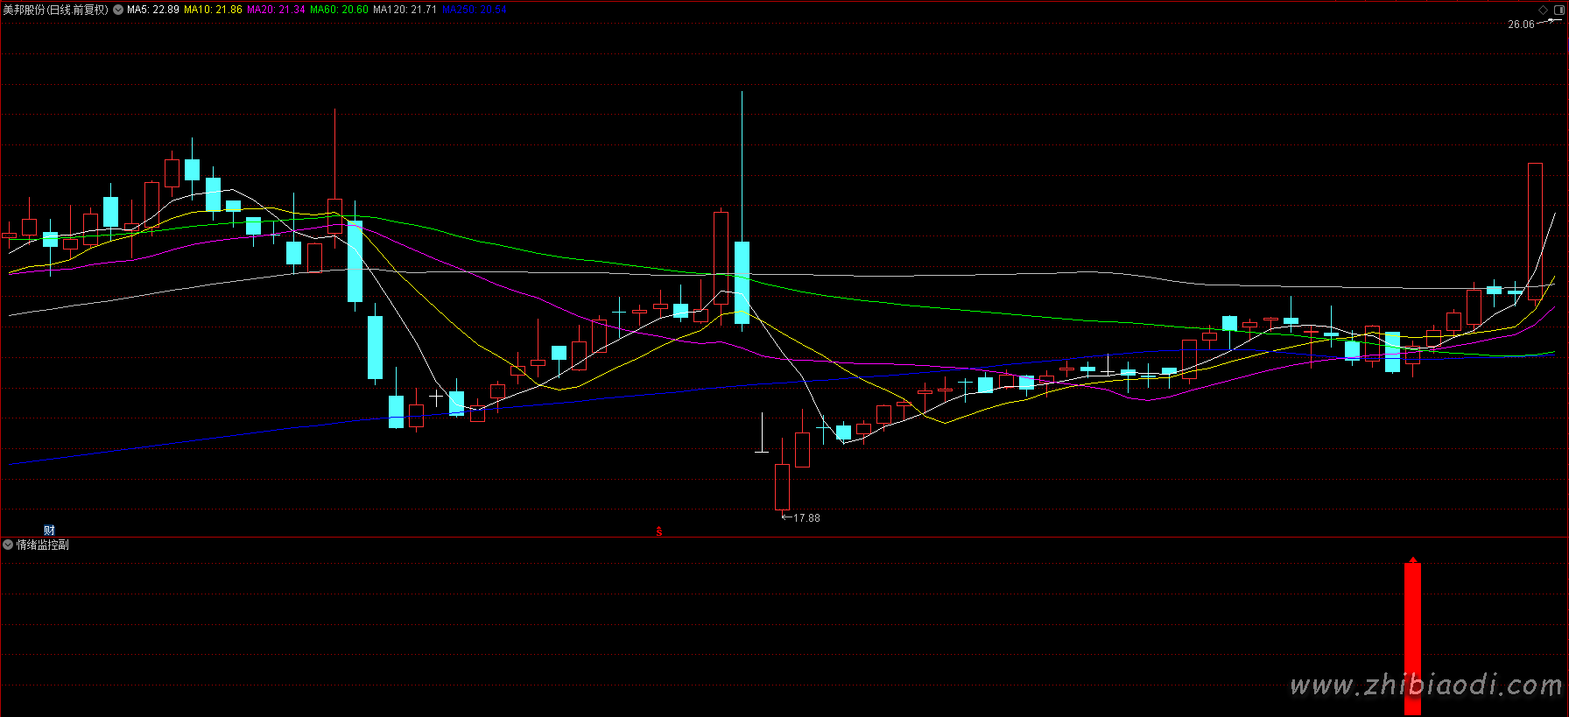Screen dimensions: 1569x717
Task: Click the 情绪监控副 indicator name
Action: (x=43, y=545)
